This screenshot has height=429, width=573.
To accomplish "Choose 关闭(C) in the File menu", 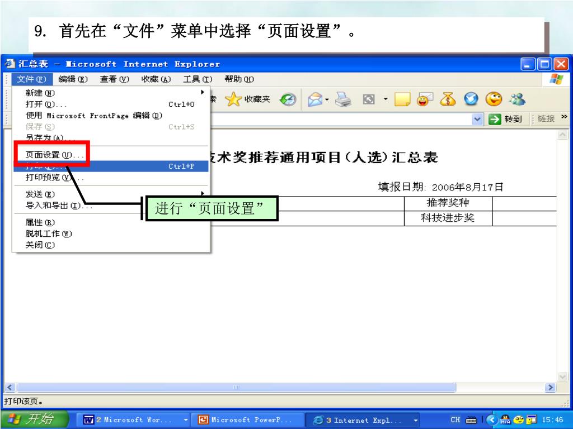I will pos(111,245).
